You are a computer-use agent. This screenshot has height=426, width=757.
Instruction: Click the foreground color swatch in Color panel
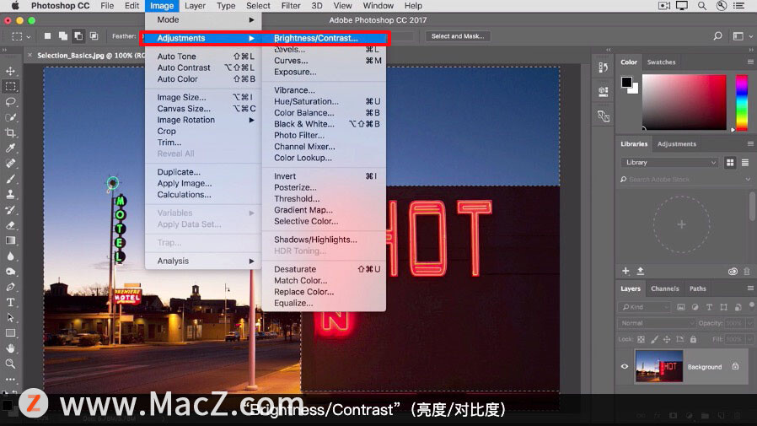(x=626, y=82)
